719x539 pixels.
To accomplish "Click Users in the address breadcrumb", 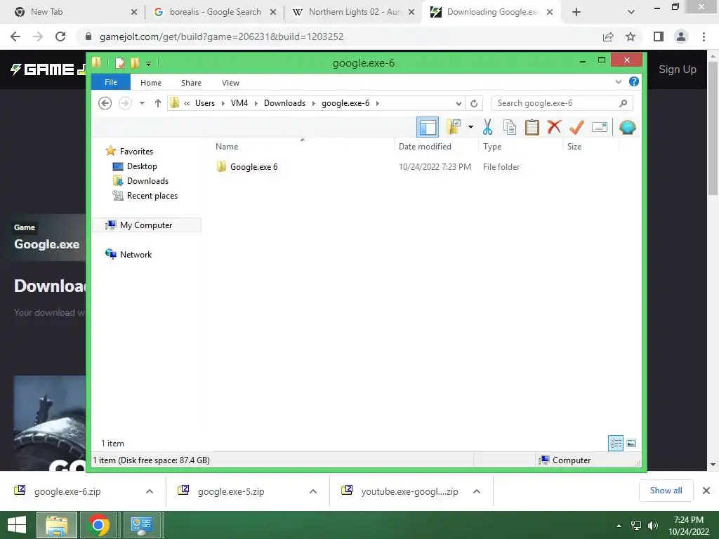I will (x=205, y=103).
